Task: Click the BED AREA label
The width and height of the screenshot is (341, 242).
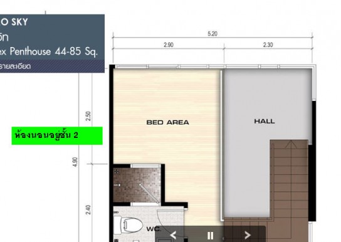Action: (167, 122)
